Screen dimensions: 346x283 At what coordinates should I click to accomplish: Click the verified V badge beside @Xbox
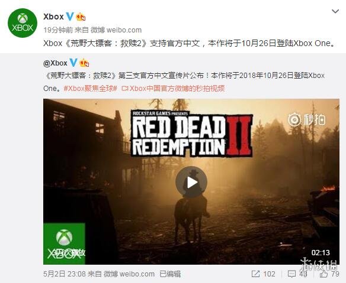tap(73, 63)
